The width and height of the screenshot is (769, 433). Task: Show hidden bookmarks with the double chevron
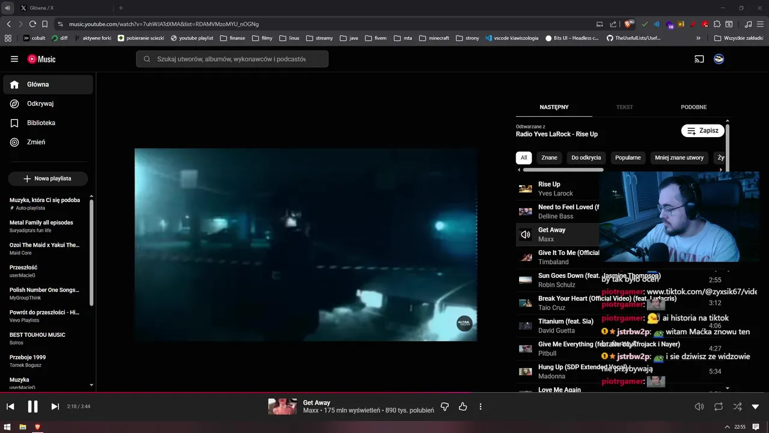coord(698,38)
